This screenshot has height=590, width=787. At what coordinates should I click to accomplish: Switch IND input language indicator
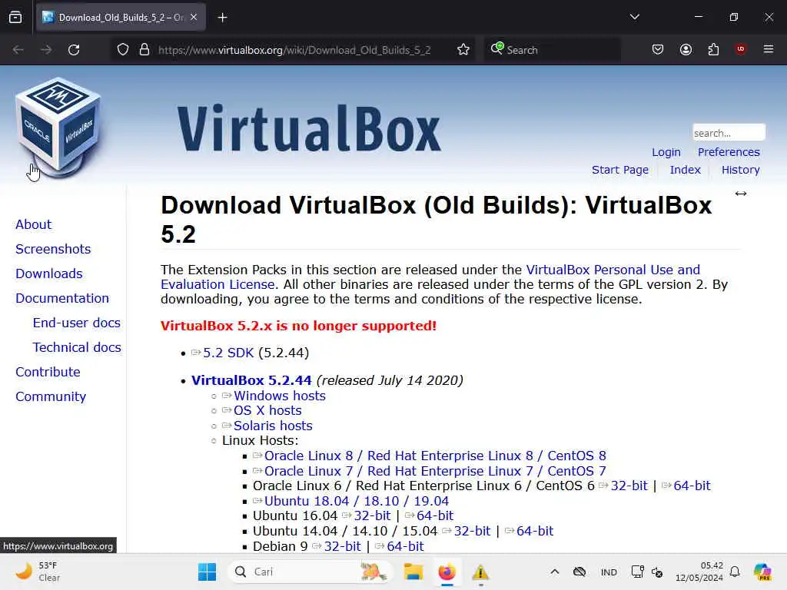[x=609, y=572]
